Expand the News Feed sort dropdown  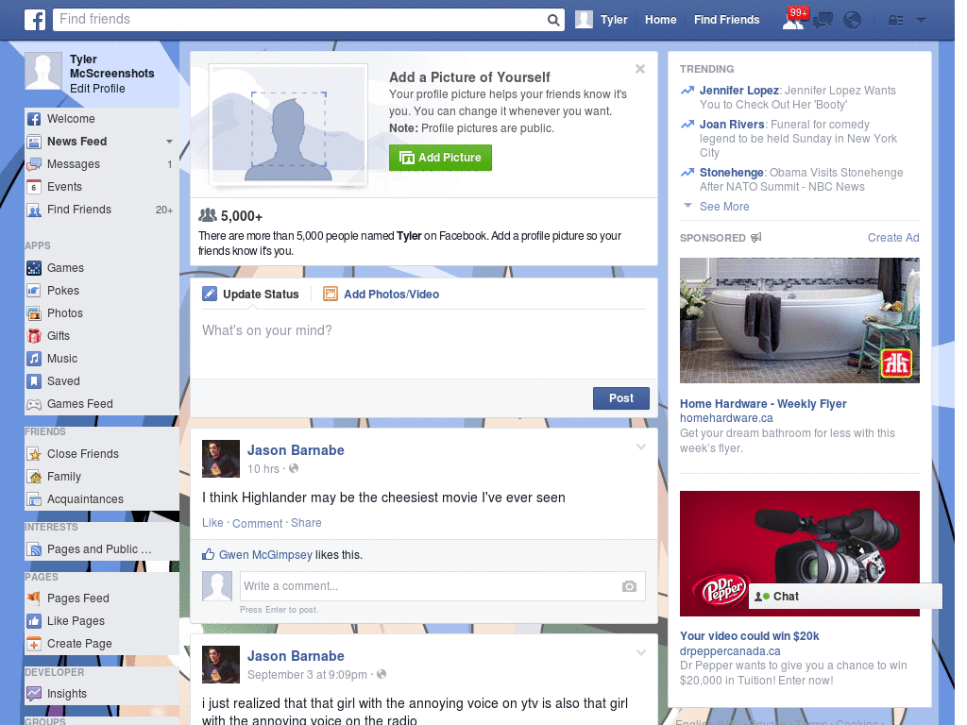point(169,142)
